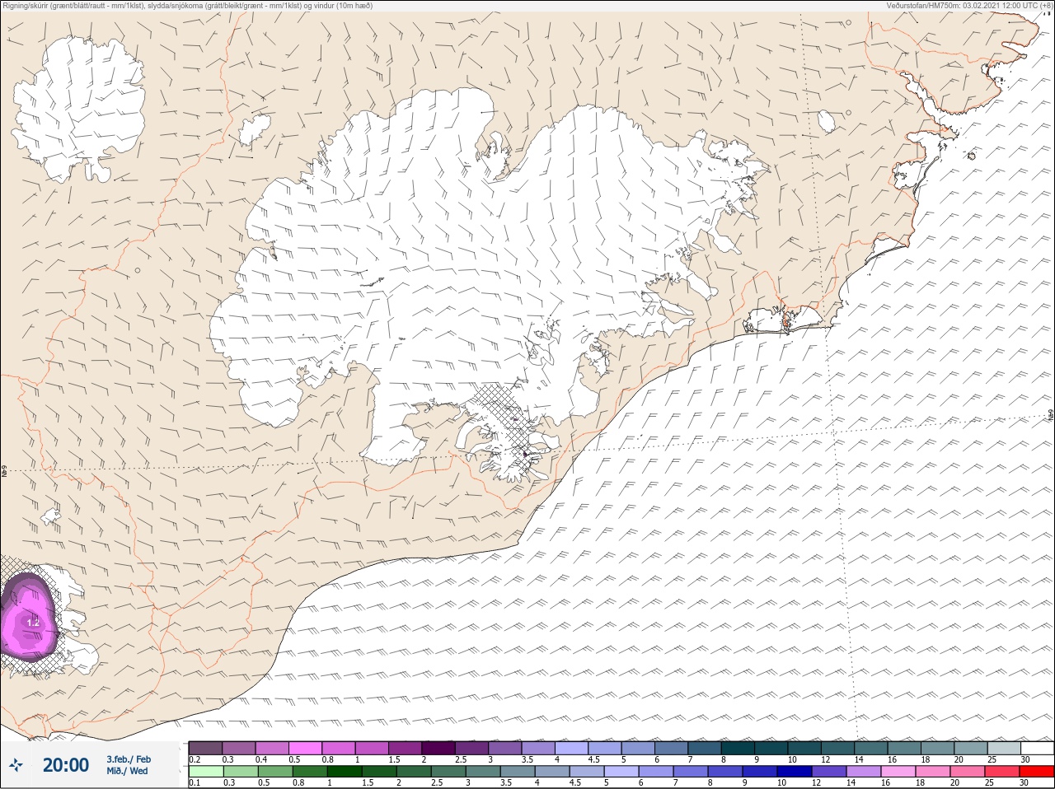1055x789 pixels.
Task: Click the compass star icon beside 20:00
Action: pyautogui.click(x=16, y=765)
